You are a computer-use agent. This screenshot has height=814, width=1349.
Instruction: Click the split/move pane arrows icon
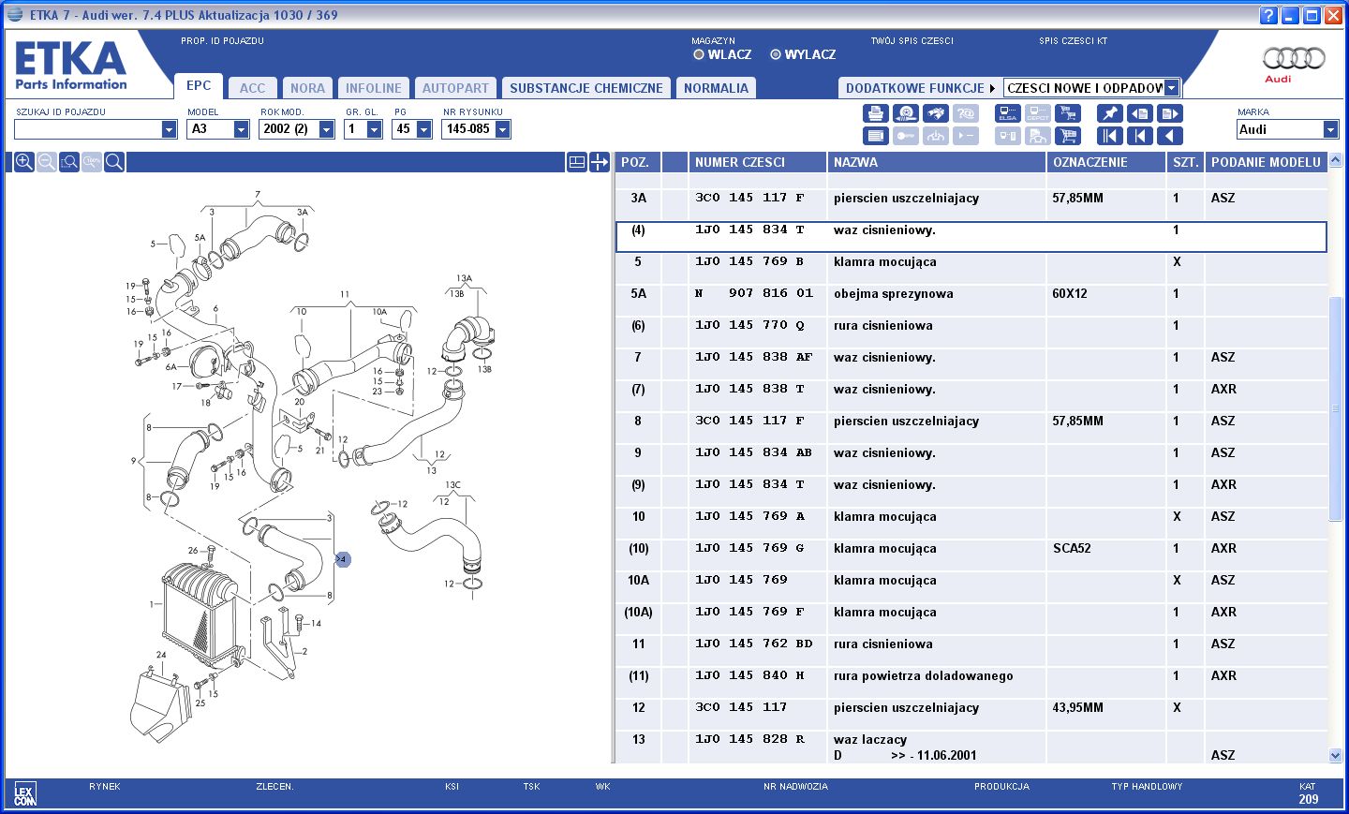(x=600, y=162)
